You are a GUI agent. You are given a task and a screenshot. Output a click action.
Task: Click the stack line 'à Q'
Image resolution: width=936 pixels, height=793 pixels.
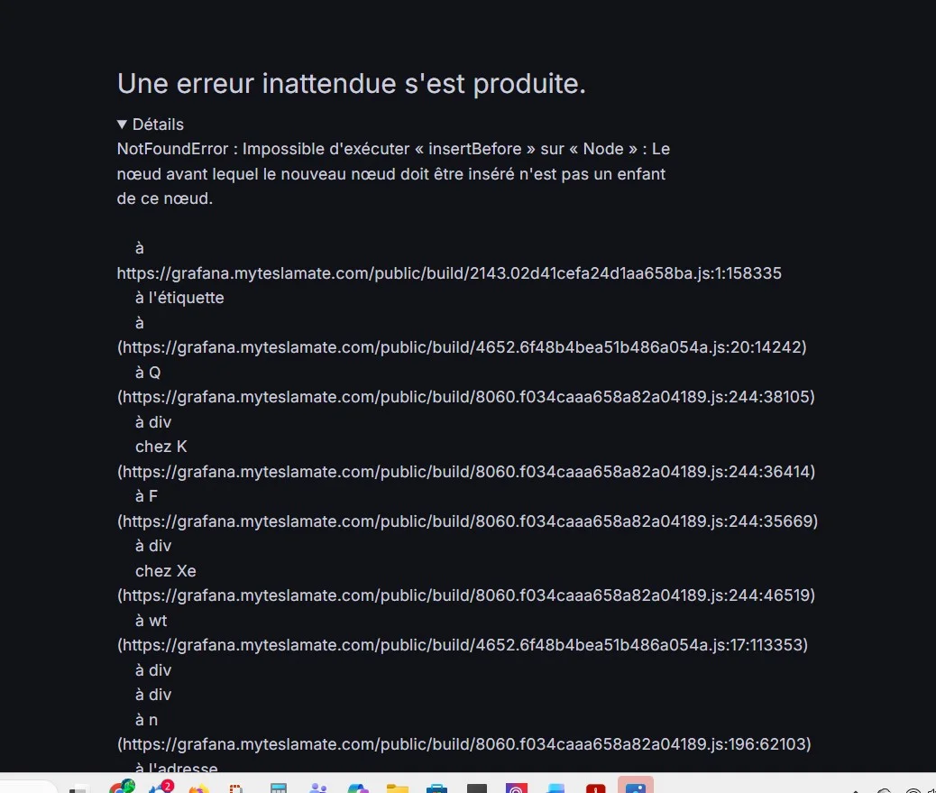coord(148,373)
